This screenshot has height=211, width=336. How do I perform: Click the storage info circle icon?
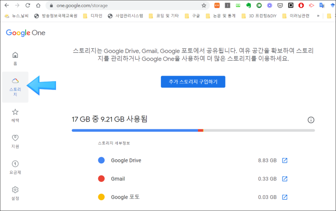point(311,120)
